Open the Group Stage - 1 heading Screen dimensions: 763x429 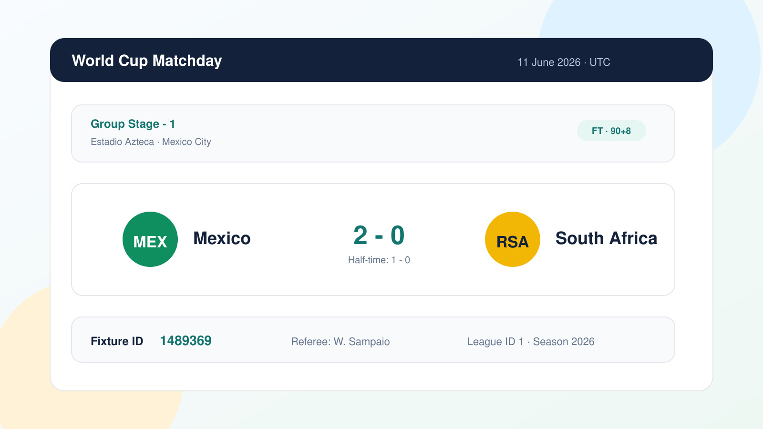[x=133, y=124]
